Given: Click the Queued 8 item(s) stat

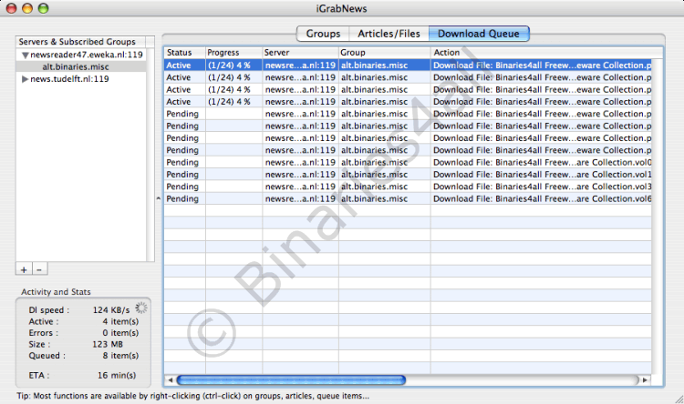Looking at the screenshot, I should tap(83, 355).
